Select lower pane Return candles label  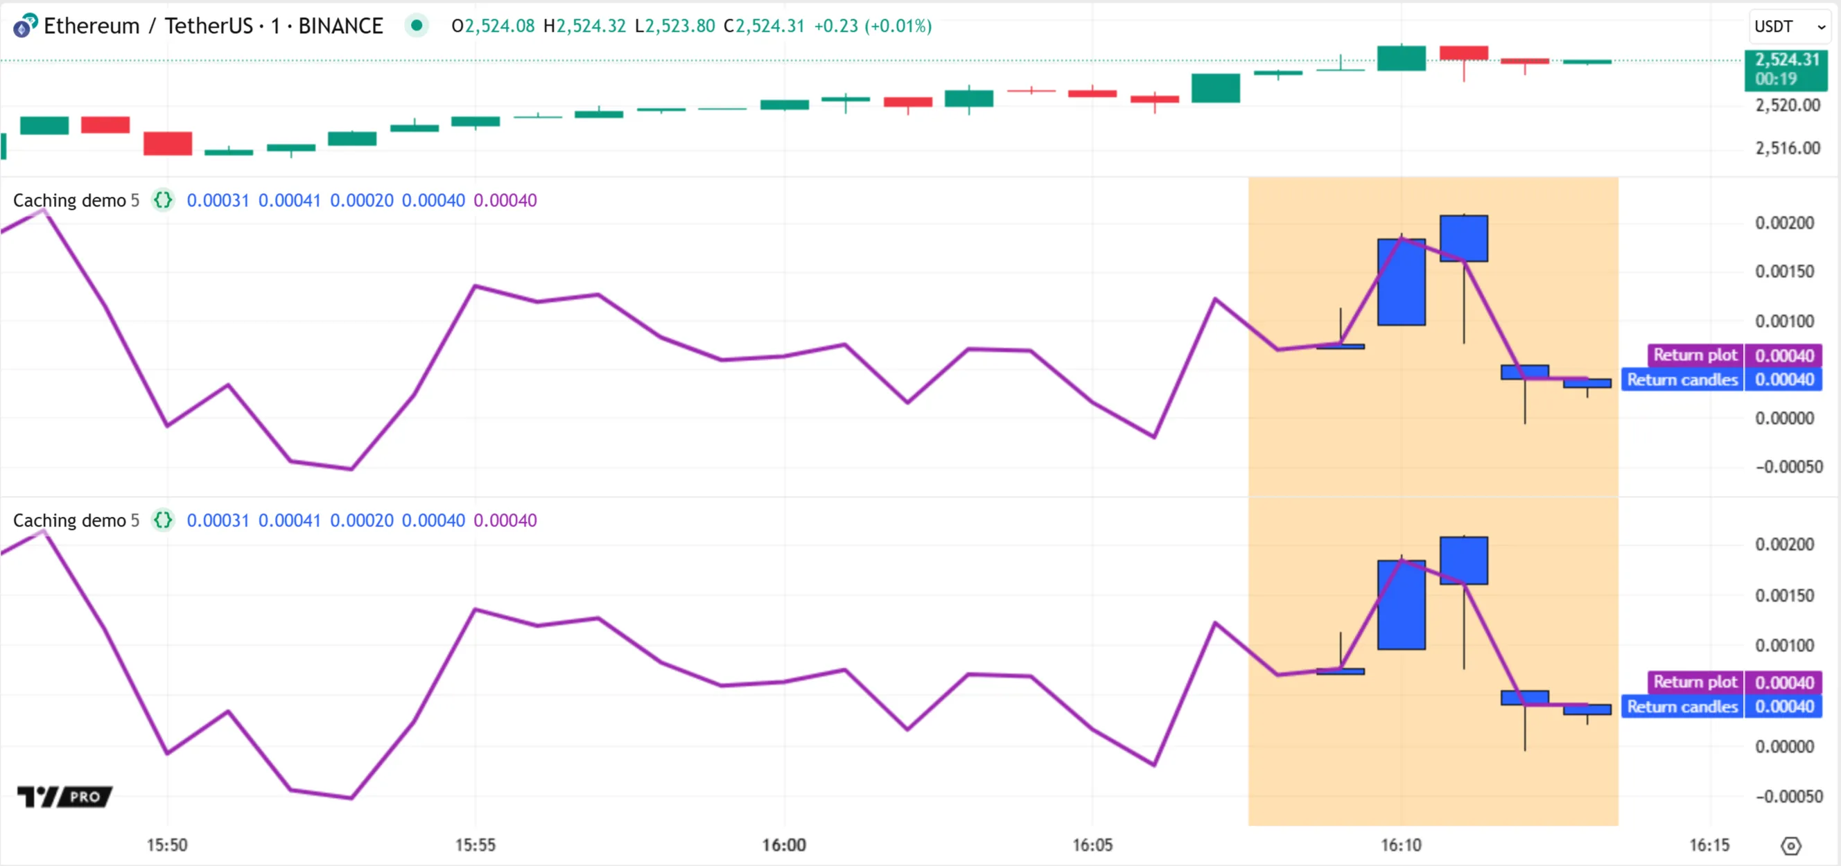coord(1682,707)
